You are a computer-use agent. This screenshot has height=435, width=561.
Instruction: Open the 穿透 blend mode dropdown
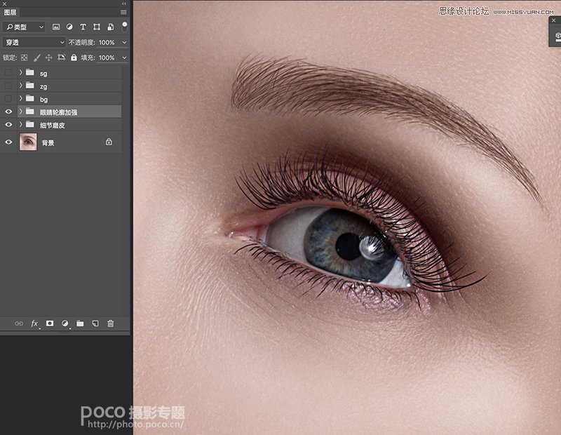click(34, 42)
